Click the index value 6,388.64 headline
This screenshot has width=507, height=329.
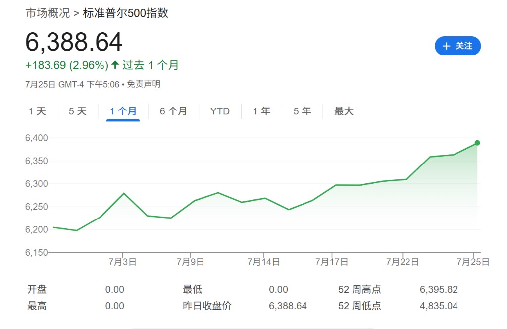tap(74, 42)
